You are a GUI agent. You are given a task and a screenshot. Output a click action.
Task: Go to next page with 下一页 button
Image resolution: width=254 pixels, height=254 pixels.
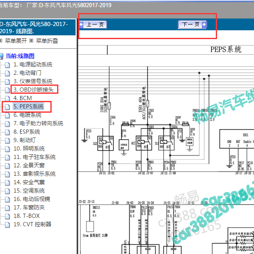pyautogui.click(x=192, y=25)
